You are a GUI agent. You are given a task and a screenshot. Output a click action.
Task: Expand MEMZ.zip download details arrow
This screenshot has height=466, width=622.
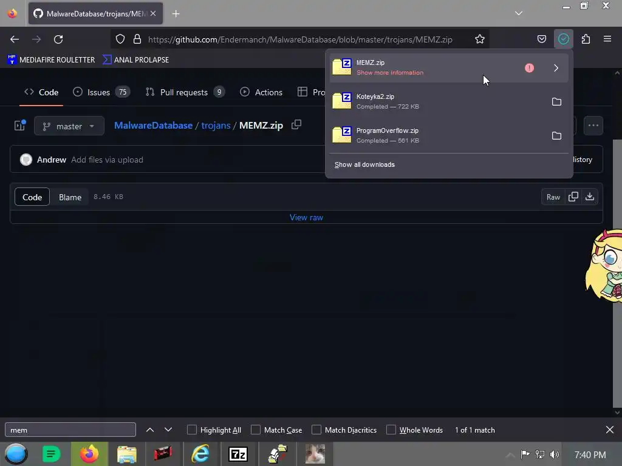pos(556,68)
